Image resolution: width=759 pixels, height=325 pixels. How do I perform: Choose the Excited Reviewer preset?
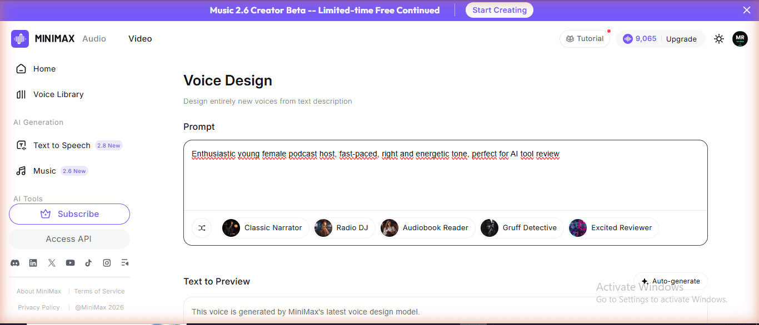pos(613,228)
